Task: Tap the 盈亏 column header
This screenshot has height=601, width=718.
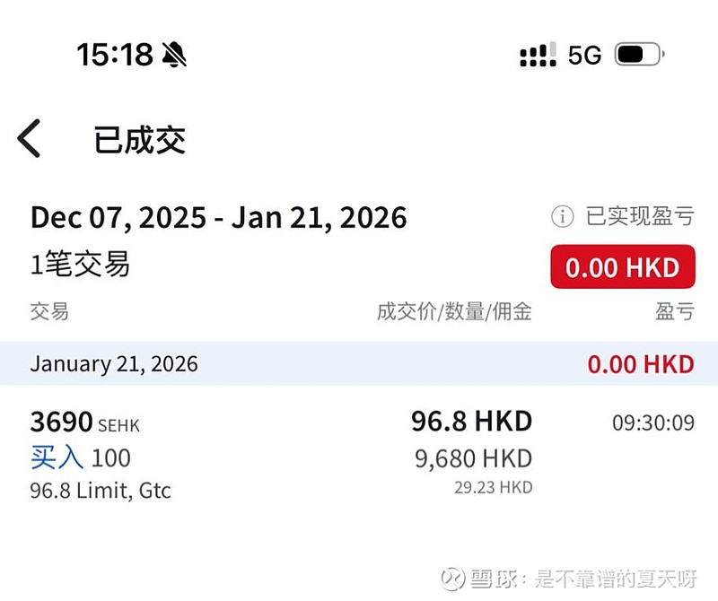Action: click(674, 311)
